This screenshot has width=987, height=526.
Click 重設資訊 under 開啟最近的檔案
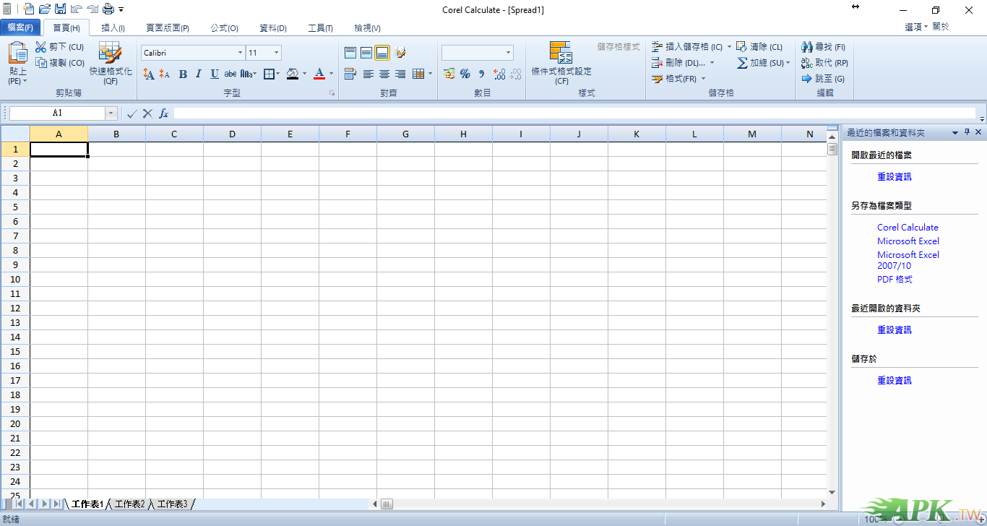click(895, 176)
